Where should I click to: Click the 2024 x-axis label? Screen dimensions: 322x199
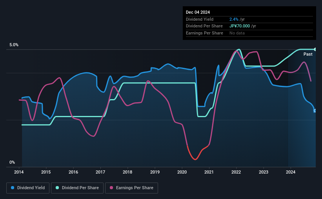(291, 172)
